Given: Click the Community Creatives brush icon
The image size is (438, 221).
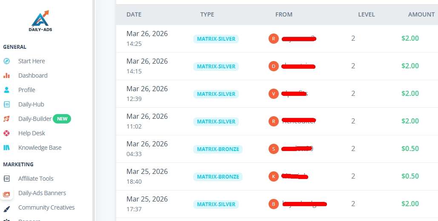Looking at the screenshot, I should (6, 207).
